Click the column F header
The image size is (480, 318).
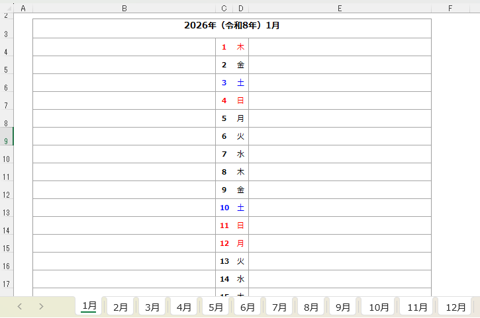(x=450, y=8)
